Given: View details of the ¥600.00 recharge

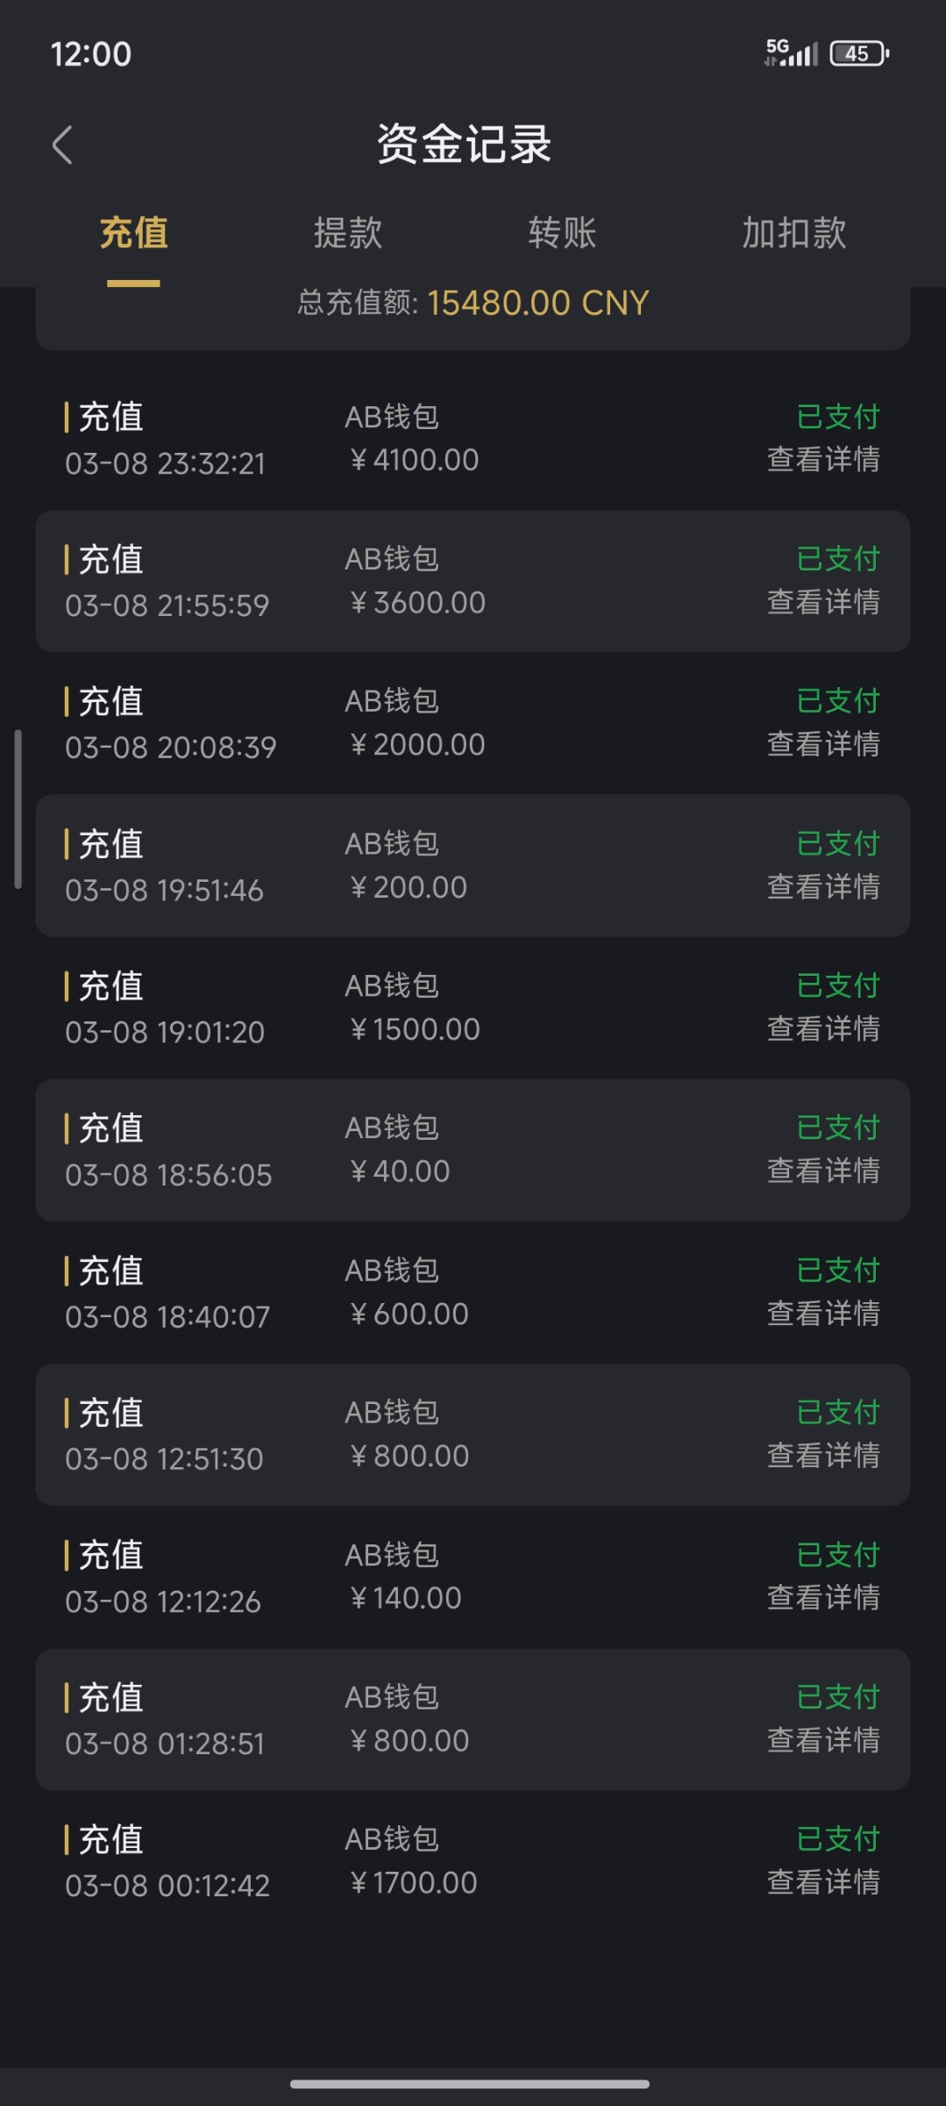Looking at the screenshot, I should (x=823, y=1314).
